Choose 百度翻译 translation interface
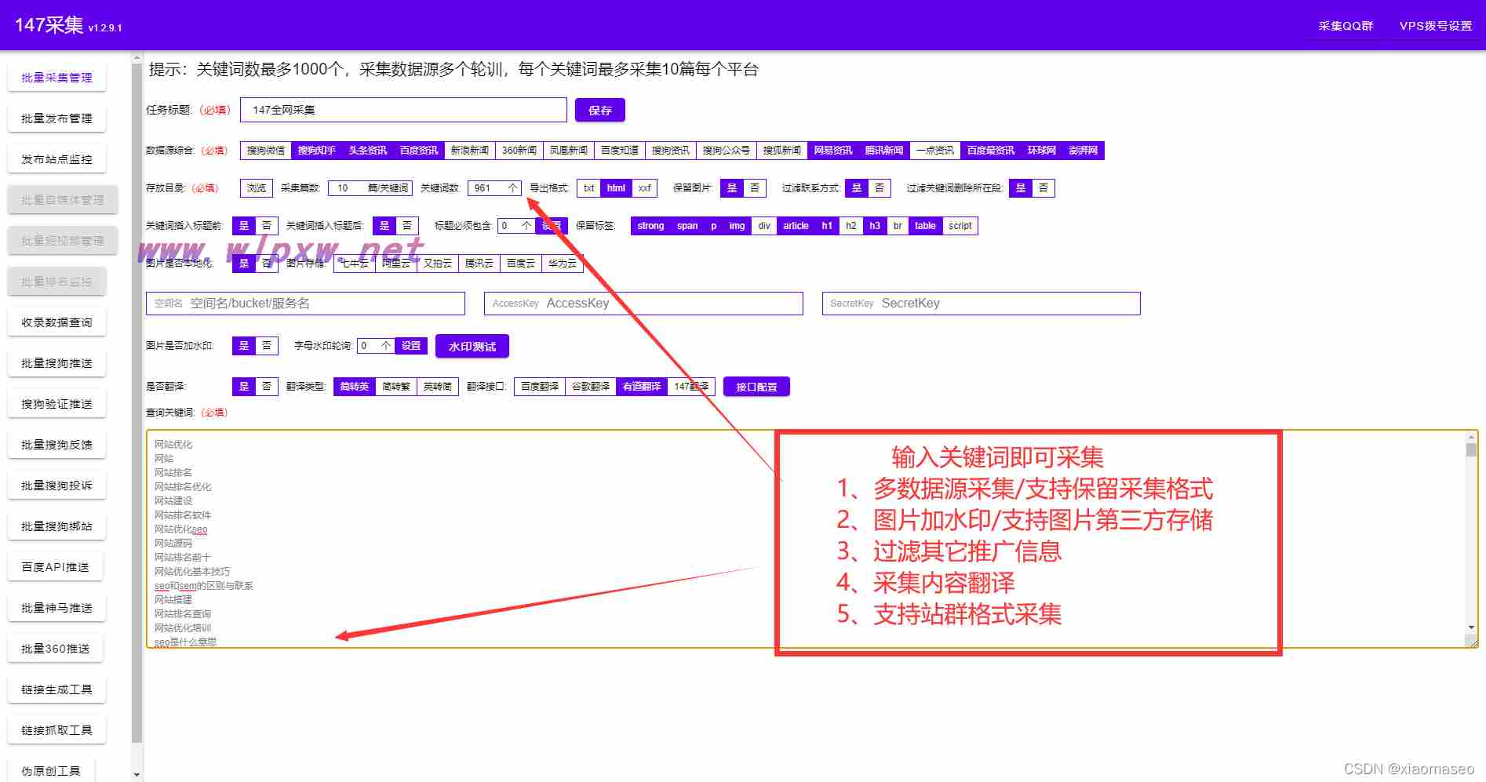This screenshot has height=782, width=1486. (540, 387)
